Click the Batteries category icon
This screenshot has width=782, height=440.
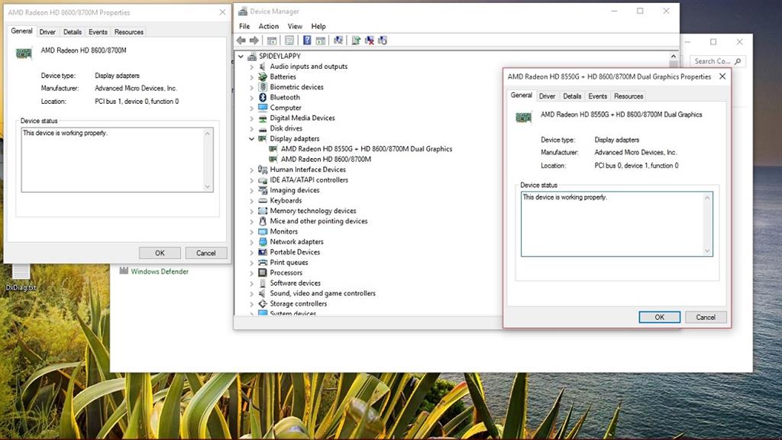tap(263, 77)
